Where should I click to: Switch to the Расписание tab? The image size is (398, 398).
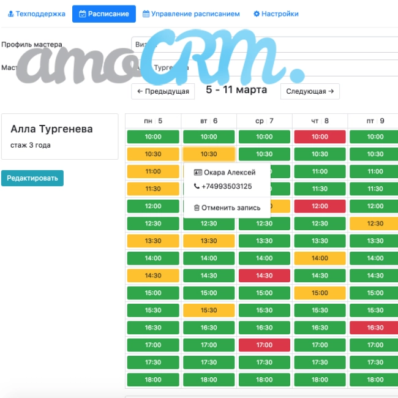coord(104,13)
